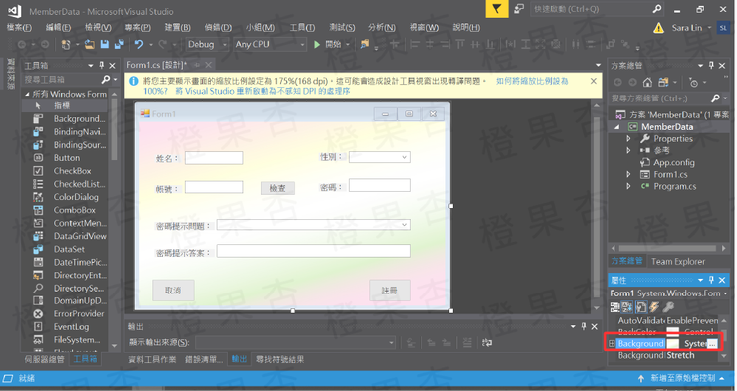The image size is (737, 391).
Task: Click the 註冊 button on the form
Action: click(389, 291)
